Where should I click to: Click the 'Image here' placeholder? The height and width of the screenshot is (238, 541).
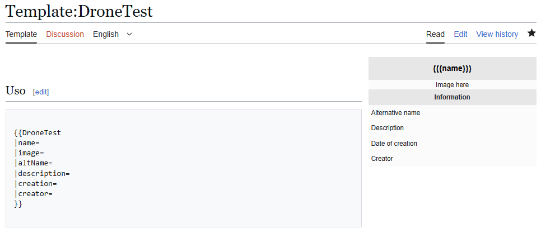452,85
